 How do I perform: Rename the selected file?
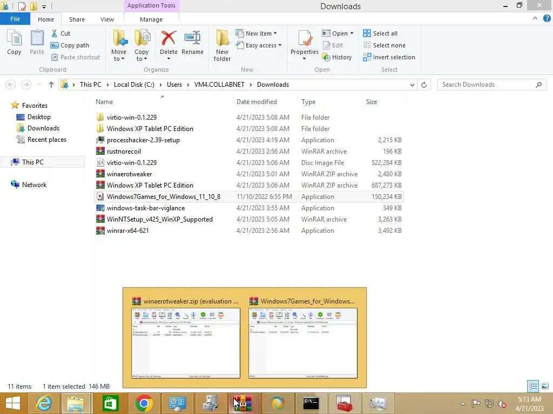point(193,43)
